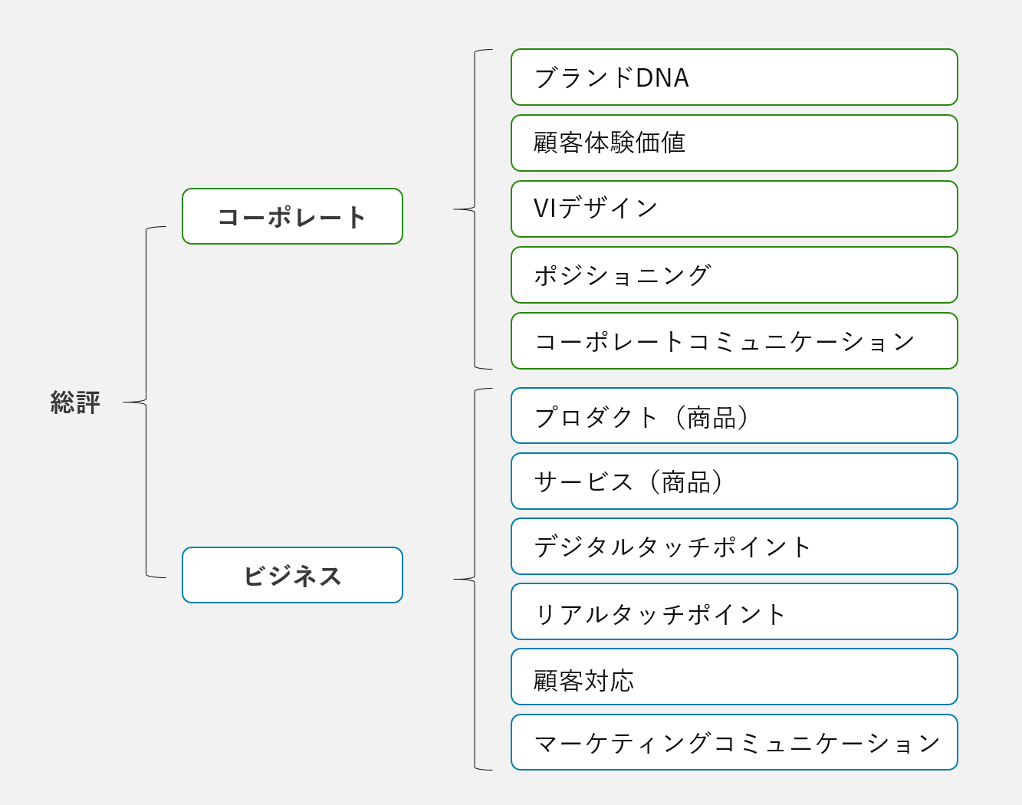Click the pointed tip of the brace nearest ビジネス
This screenshot has height=805, width=1022.
pyautogui.click(x=456, y=580)
